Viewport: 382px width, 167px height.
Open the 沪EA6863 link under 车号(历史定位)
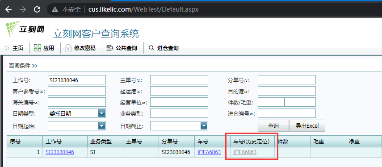coord(245,152)
